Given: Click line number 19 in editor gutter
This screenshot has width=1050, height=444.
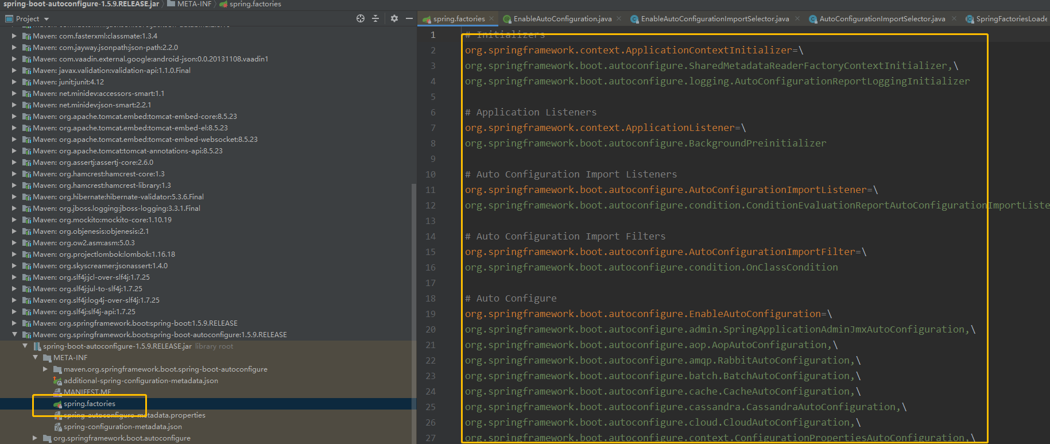Looking at the screenshot, I should coord(431,314).
